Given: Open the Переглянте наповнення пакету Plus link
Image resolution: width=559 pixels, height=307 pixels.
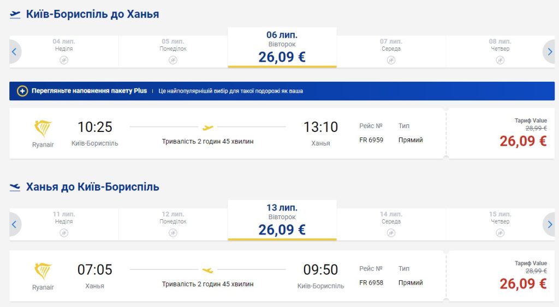Looking at the screenshot, I should tap(89, 91).
